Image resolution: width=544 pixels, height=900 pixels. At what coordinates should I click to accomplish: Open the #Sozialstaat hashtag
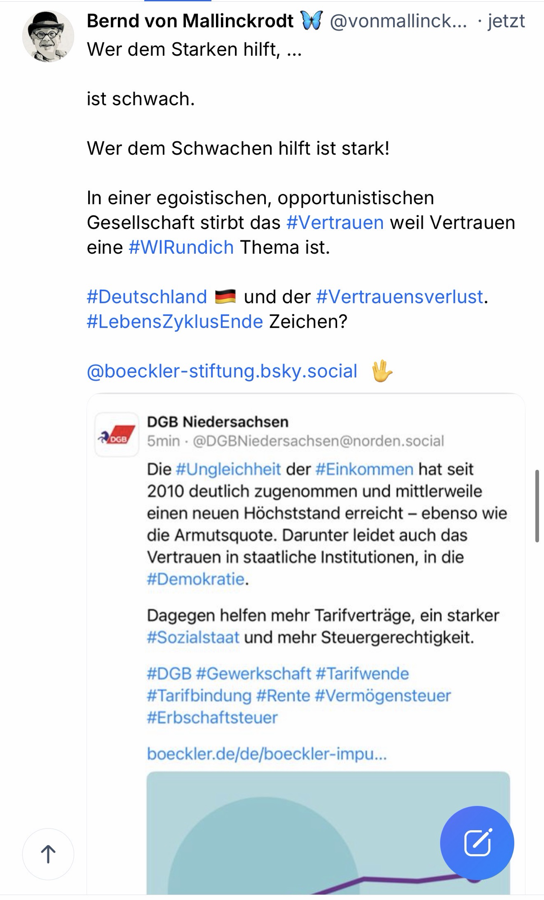pos(193,637)
